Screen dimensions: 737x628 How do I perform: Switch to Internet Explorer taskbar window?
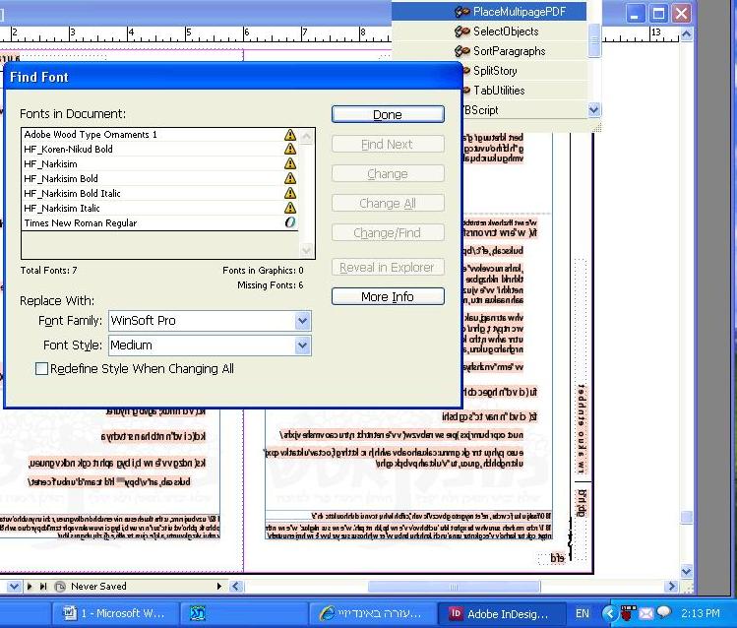pos(372,613)
